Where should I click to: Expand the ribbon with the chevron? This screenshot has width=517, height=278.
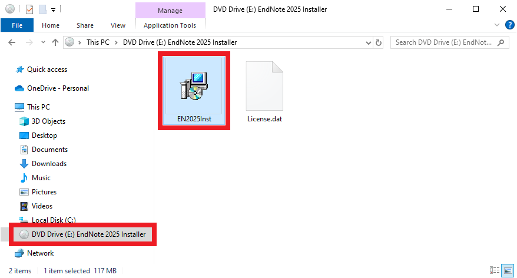[x=497, y=25]
